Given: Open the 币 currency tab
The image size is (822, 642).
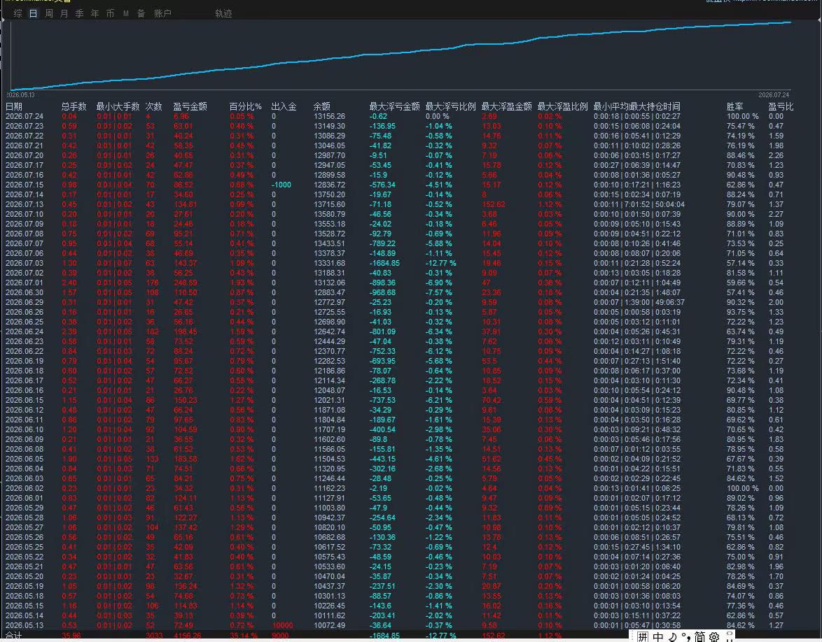Looking at the screenshot, I should (110, 13).
